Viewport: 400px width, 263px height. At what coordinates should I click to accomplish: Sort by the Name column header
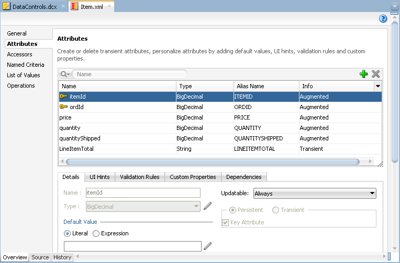117,86
